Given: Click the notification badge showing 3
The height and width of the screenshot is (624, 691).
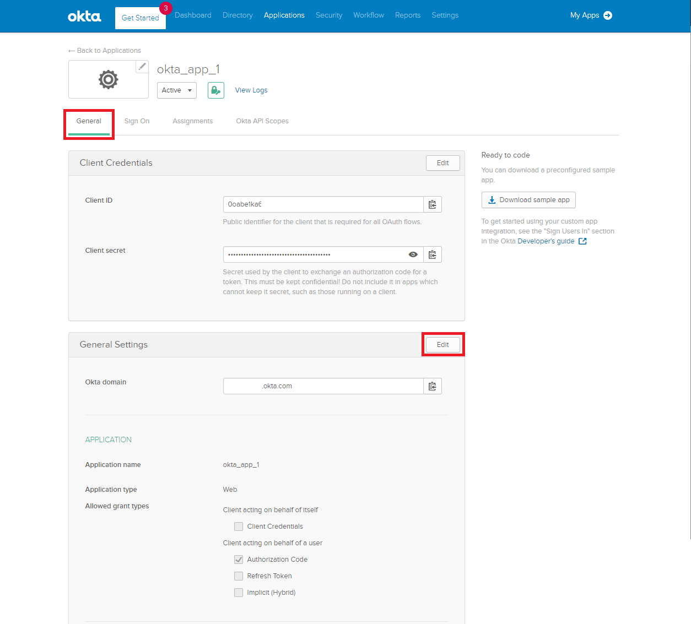Looking at the screenshot, I should pos(166,8).
